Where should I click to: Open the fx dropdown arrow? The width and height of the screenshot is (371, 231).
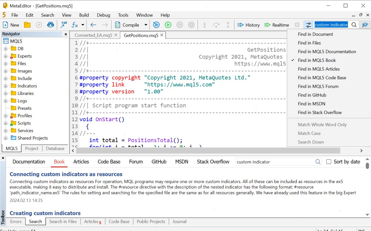[x=83, y=25]
